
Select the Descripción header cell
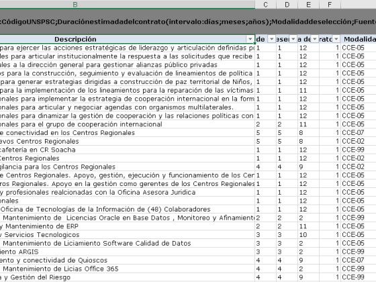point(128,39)
